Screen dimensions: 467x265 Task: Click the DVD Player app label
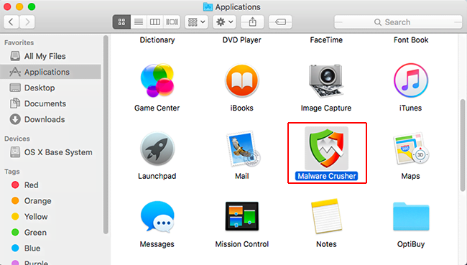coord(242,40)
